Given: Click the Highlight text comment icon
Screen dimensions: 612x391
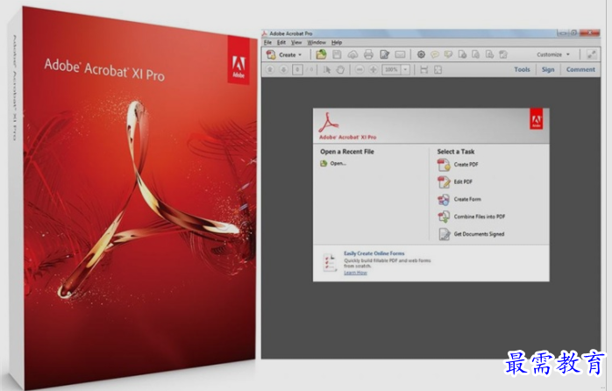Looking at the screenshot, I should (448, 54).
